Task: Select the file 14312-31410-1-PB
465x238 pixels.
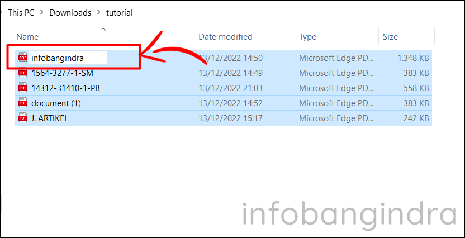Action: pyautogui.click(x=65, y=88)
